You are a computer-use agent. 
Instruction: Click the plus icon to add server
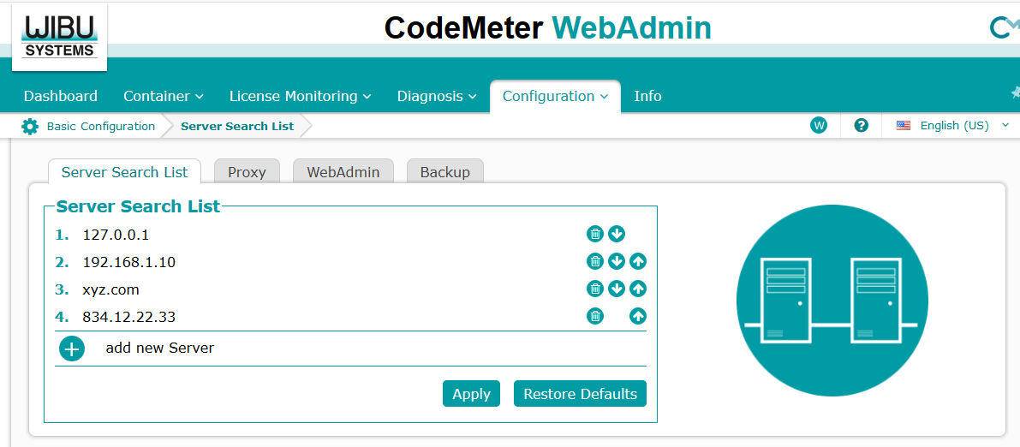tap(72, 349)
